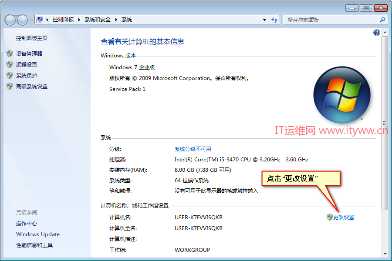Click the 更改设置 link
The width and height of the screenshot is (392, 261).
pos(344,217)
